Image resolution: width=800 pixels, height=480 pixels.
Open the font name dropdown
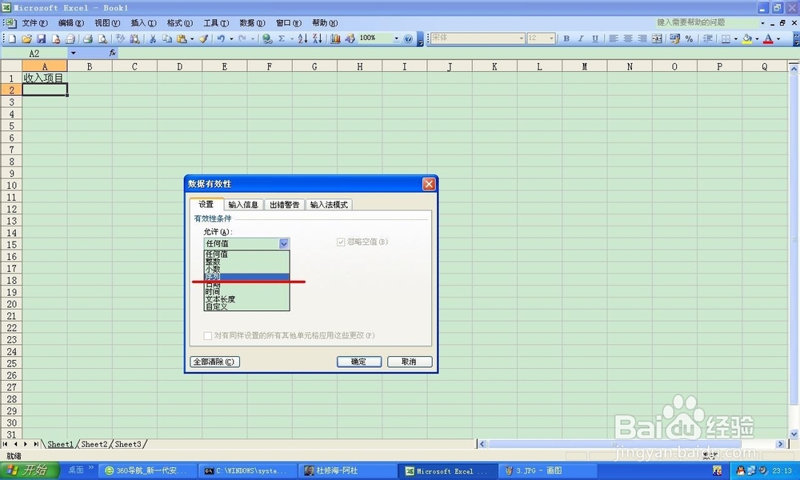[521, 38]
